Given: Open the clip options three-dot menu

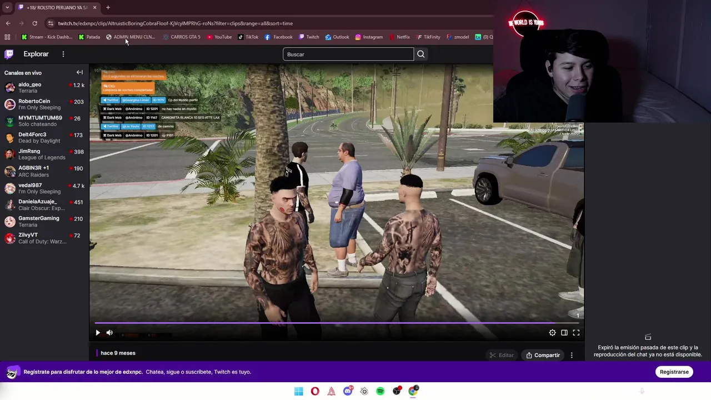Looking at the screenshot, I should pos(572,355).
